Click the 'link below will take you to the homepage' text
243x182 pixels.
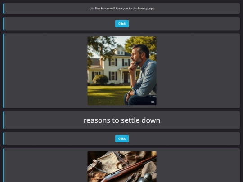pos(124,9)
